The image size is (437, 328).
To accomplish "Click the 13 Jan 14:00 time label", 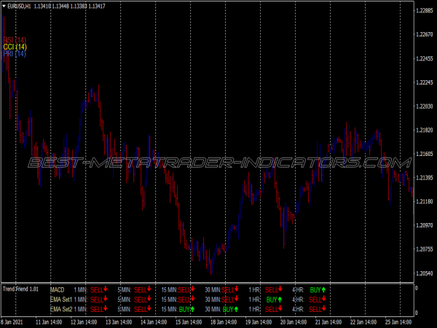I will [x=119, y=322].
